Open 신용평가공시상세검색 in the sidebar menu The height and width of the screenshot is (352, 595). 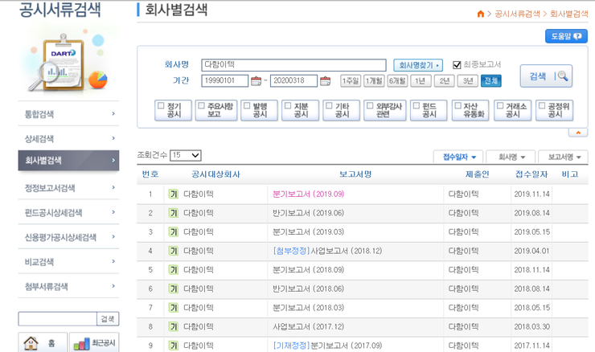(x=68, y=237)
